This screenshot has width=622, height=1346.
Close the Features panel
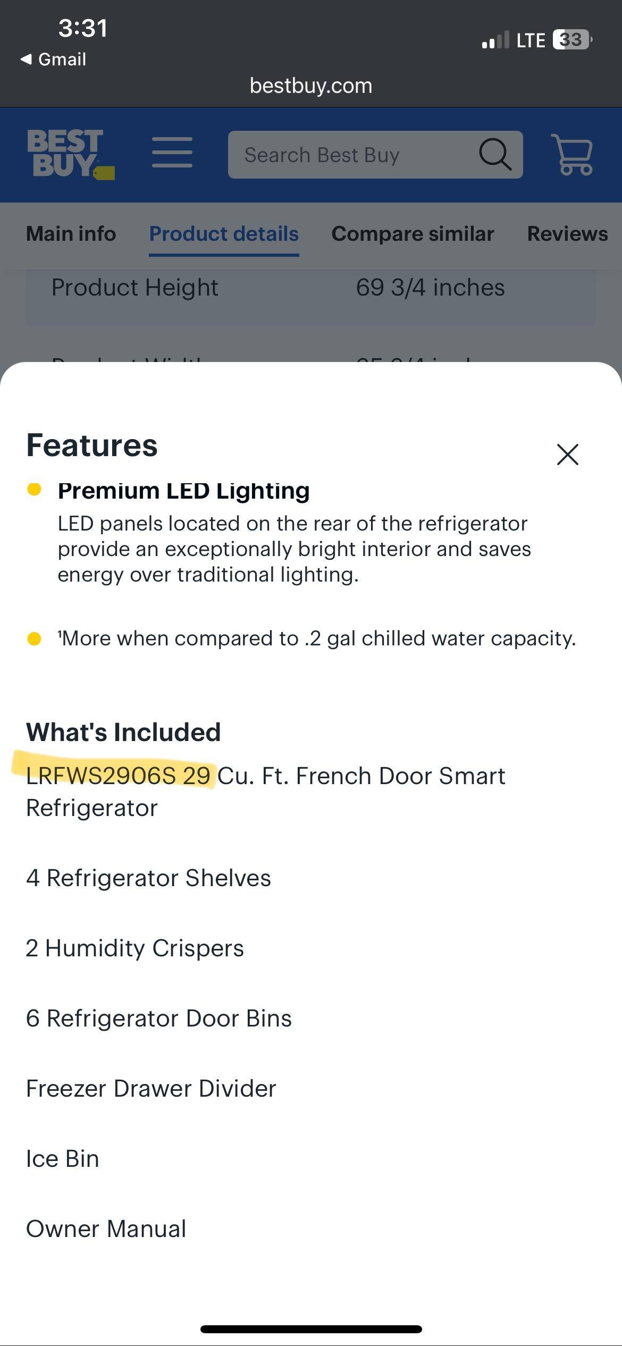tap(567, 455)
